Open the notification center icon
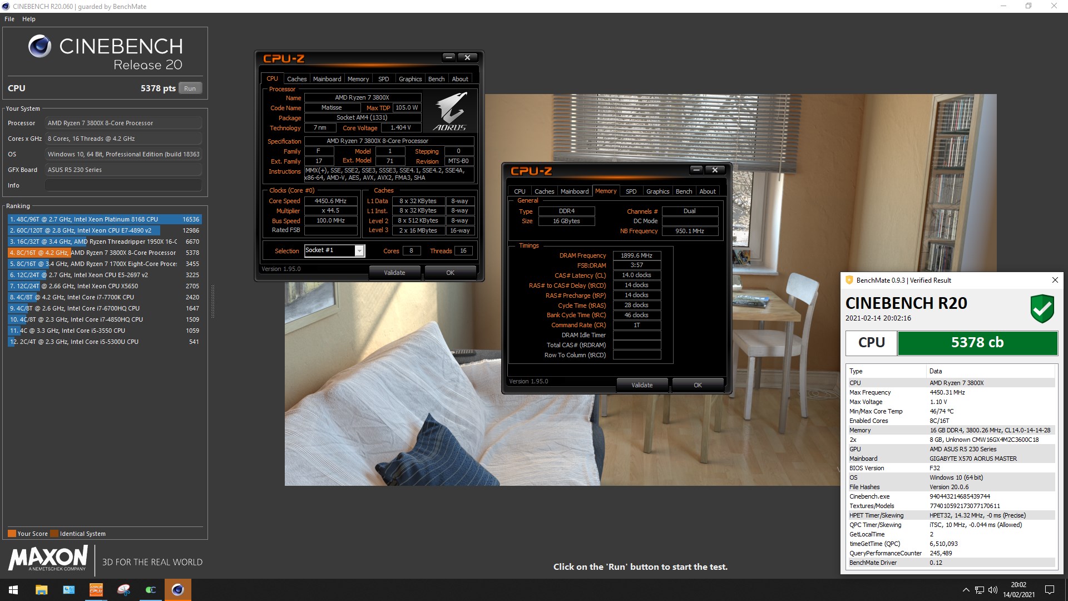This screenshot has width=1068, height=601. 1050,590
